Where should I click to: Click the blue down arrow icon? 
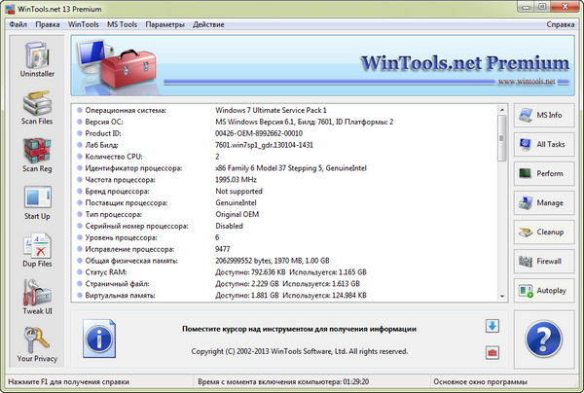(x=492, y=325)
